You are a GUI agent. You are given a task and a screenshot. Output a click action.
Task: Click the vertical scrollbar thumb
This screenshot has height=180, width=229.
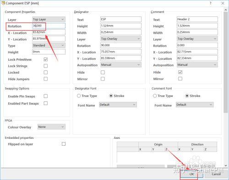point(226,63)
